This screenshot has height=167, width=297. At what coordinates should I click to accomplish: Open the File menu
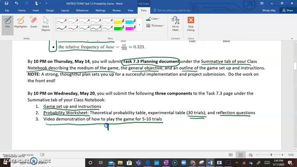coord(7,10)
